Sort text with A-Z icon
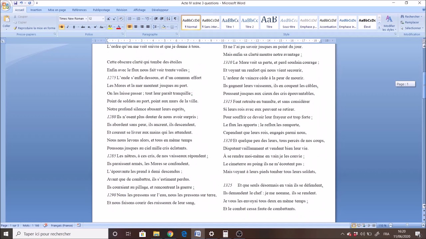This screenshot has width=426, height=239. 168,19
